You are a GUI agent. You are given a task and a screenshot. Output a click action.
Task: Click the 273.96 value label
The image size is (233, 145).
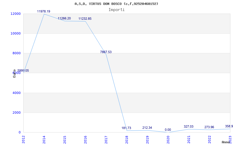click(x=209, y=127)
